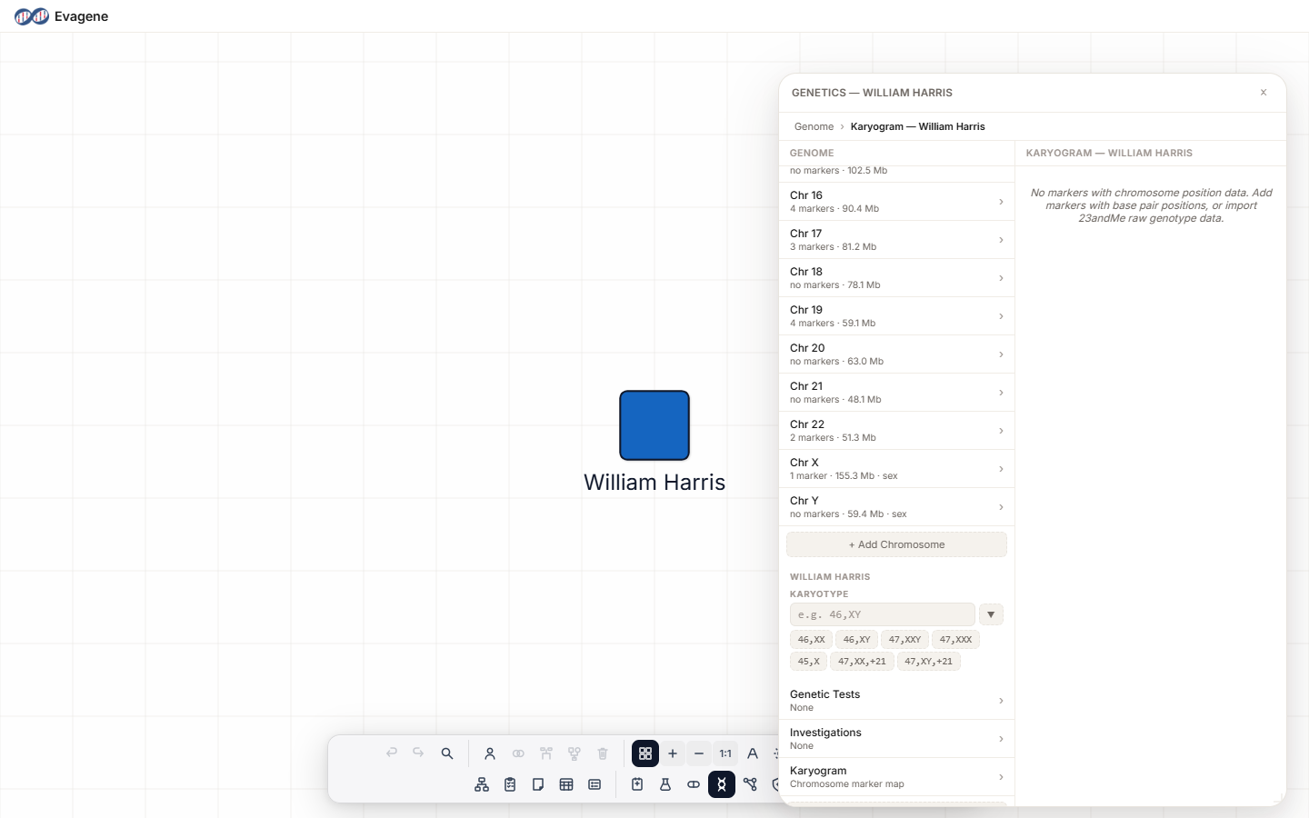
Task: Click the redo arrow icon
Action: (x=418, y=753)
